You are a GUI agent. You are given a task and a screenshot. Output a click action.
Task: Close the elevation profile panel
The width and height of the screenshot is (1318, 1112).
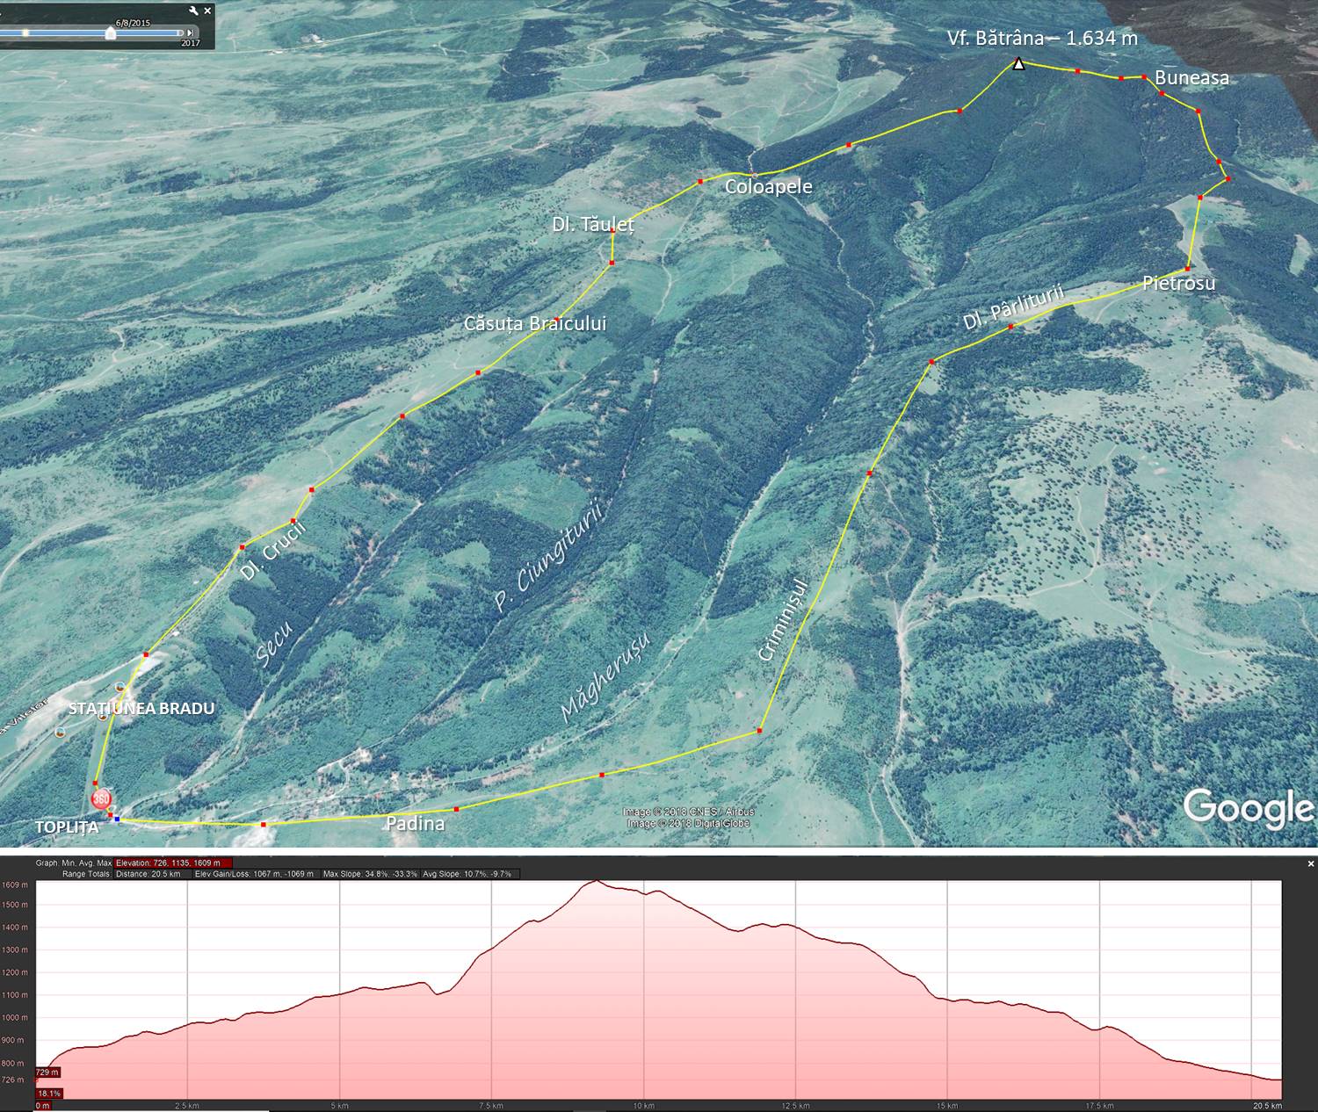point(1311,863)
